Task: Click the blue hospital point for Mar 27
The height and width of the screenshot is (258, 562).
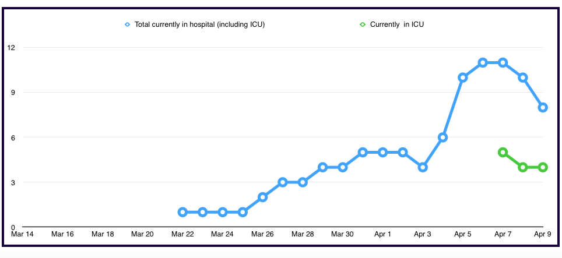Action: (x=283, y=182)
